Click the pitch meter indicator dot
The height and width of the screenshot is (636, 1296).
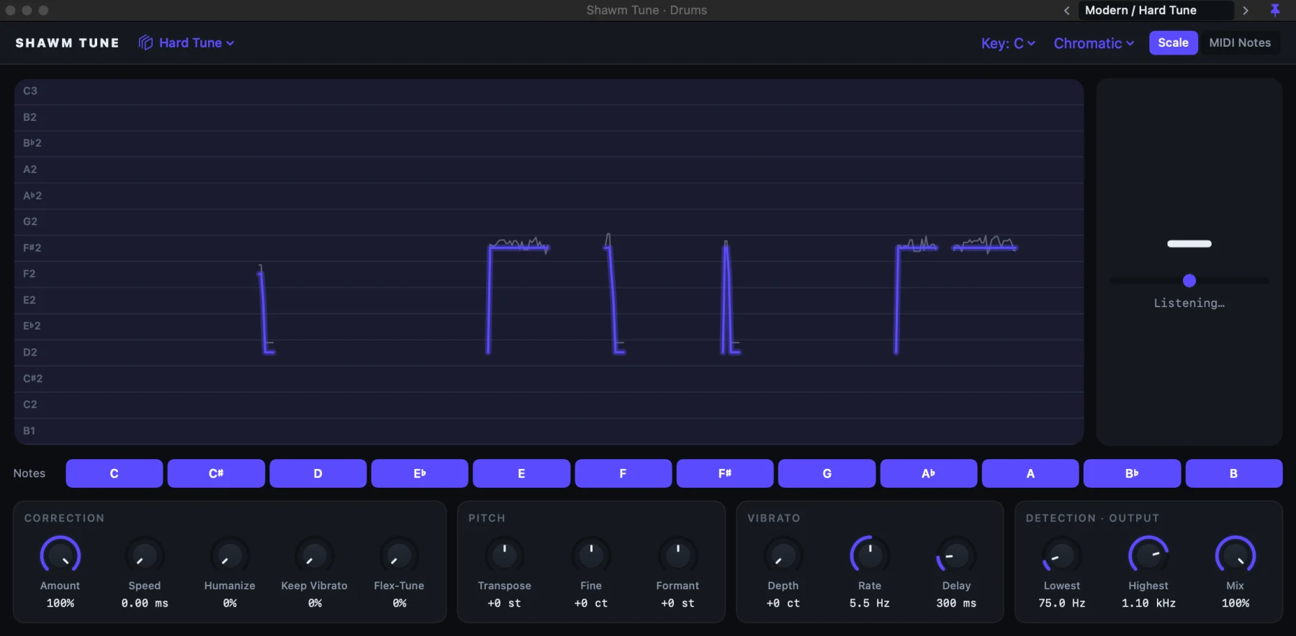coord(1189,281)
